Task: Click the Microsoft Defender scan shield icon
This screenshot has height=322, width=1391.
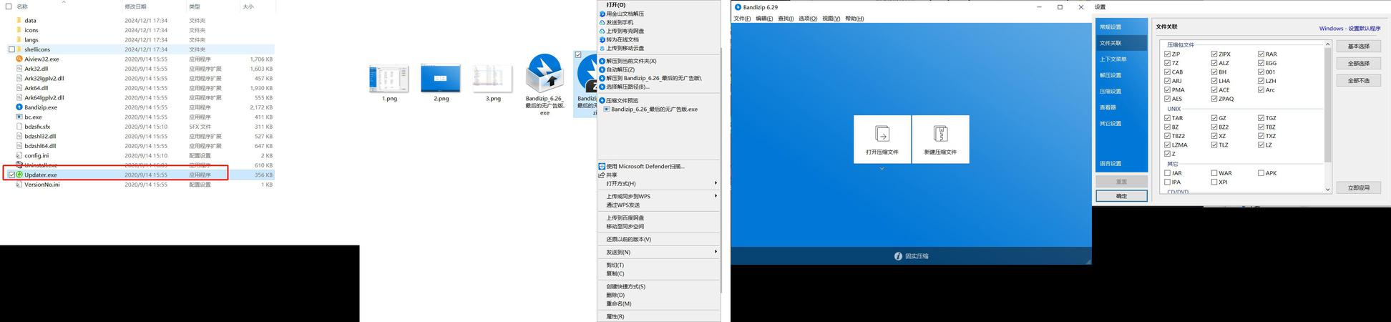Action: pyautogui.click(x=602, y=166)
